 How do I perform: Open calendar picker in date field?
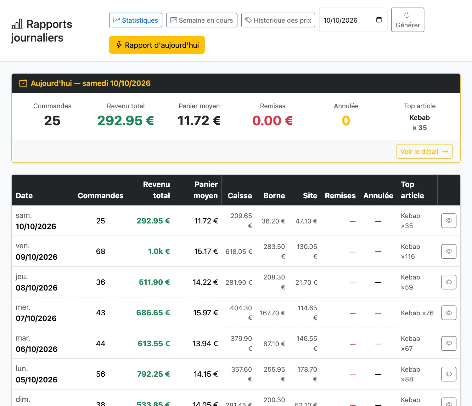tap(379, 20)
